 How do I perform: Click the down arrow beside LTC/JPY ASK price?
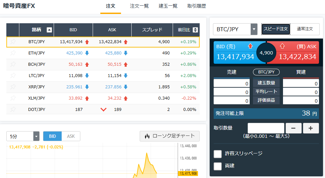click(126, 76)
